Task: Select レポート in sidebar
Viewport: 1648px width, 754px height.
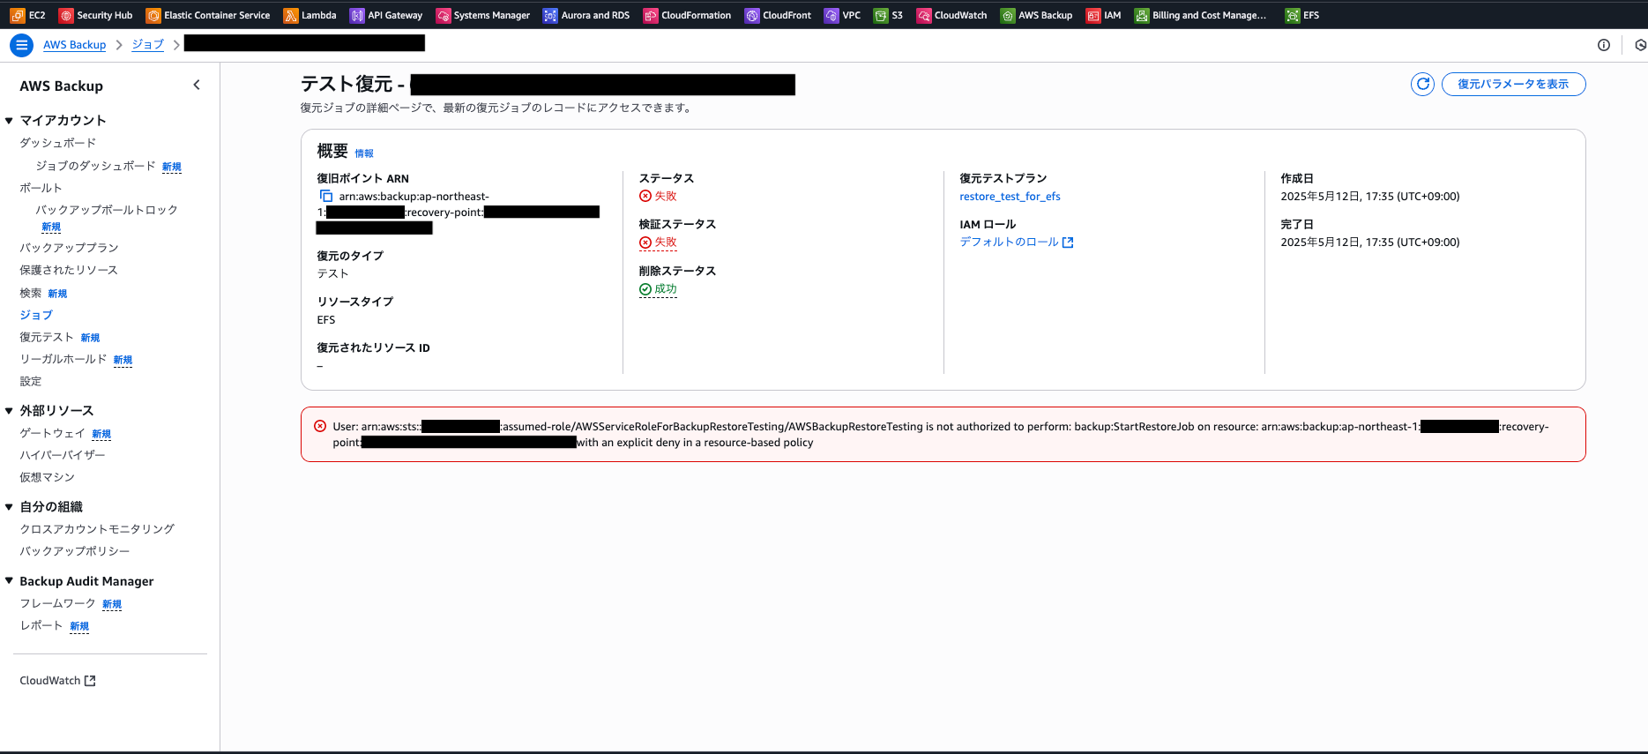Action: 41,625
